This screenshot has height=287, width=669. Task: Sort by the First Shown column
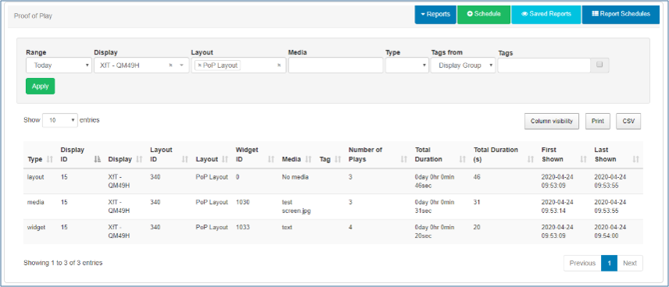[564, 154]
